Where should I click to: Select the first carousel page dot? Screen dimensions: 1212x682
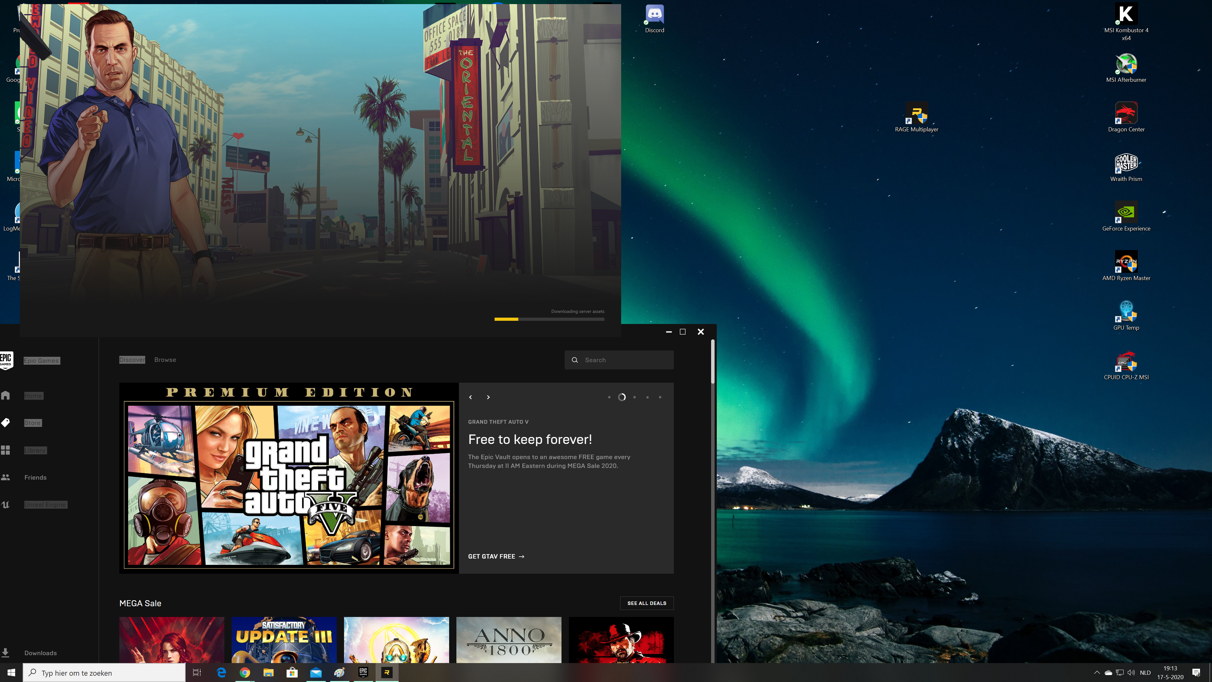tap(609, 397)
